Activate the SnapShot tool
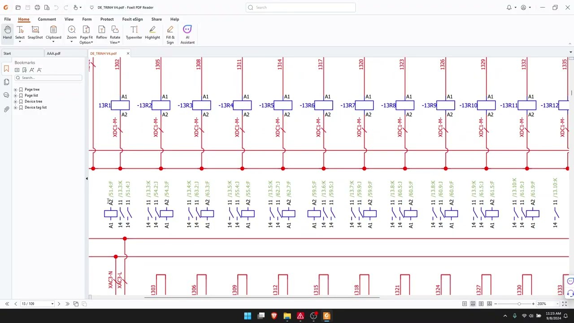 35,33
